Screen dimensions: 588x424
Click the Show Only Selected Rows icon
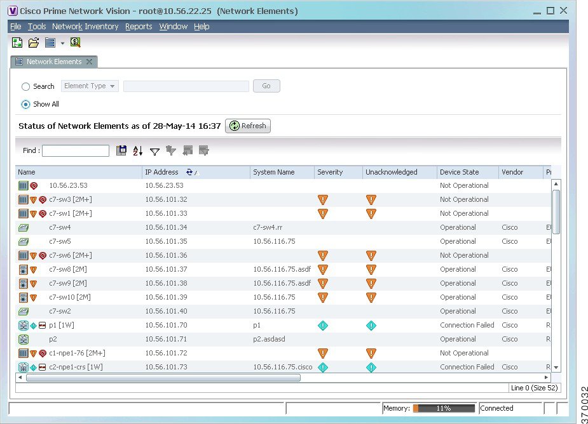(204, 150)
